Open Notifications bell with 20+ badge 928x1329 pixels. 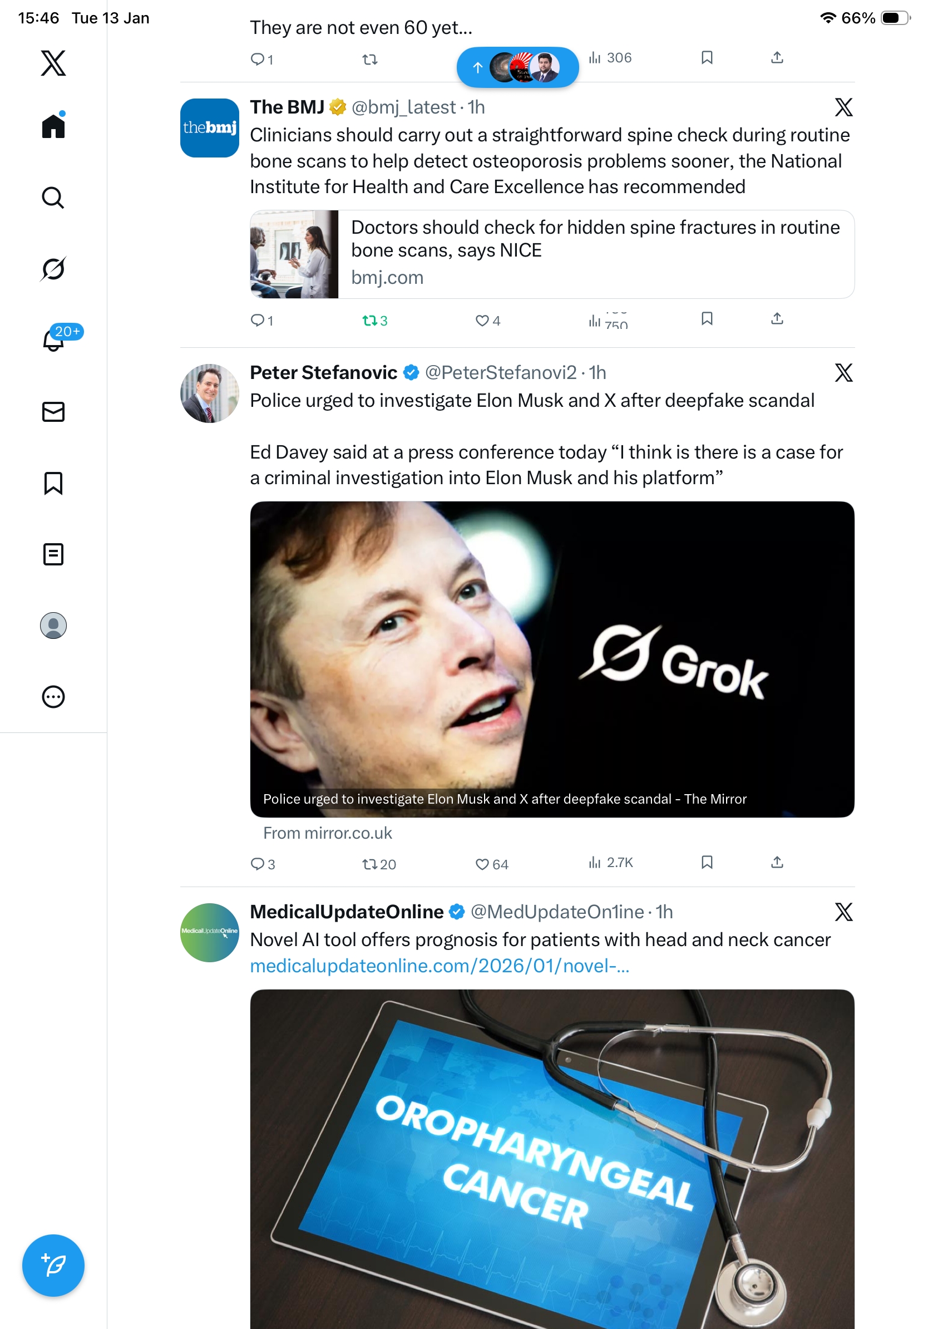pos(55,340)
